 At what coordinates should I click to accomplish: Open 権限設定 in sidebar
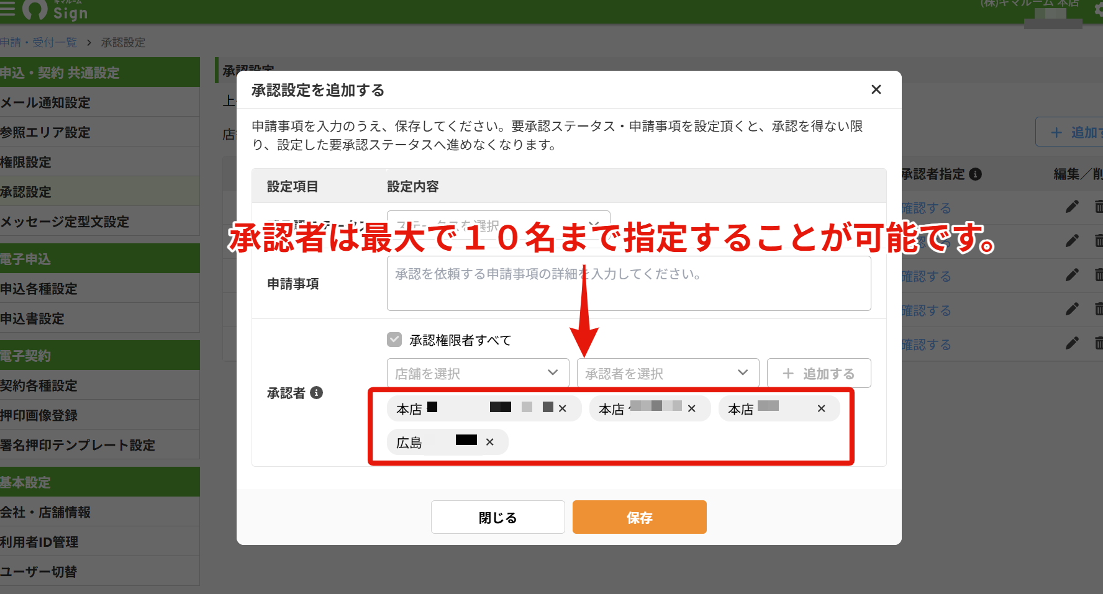[x=99, y=162]
